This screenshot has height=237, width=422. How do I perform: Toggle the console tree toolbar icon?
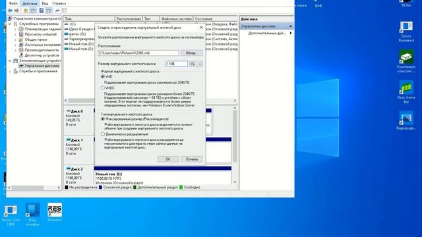tap(33, 11)
